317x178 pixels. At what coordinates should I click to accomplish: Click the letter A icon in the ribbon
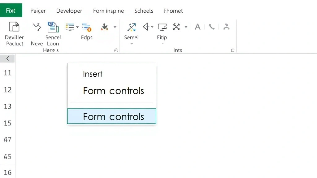coord(198,27)
